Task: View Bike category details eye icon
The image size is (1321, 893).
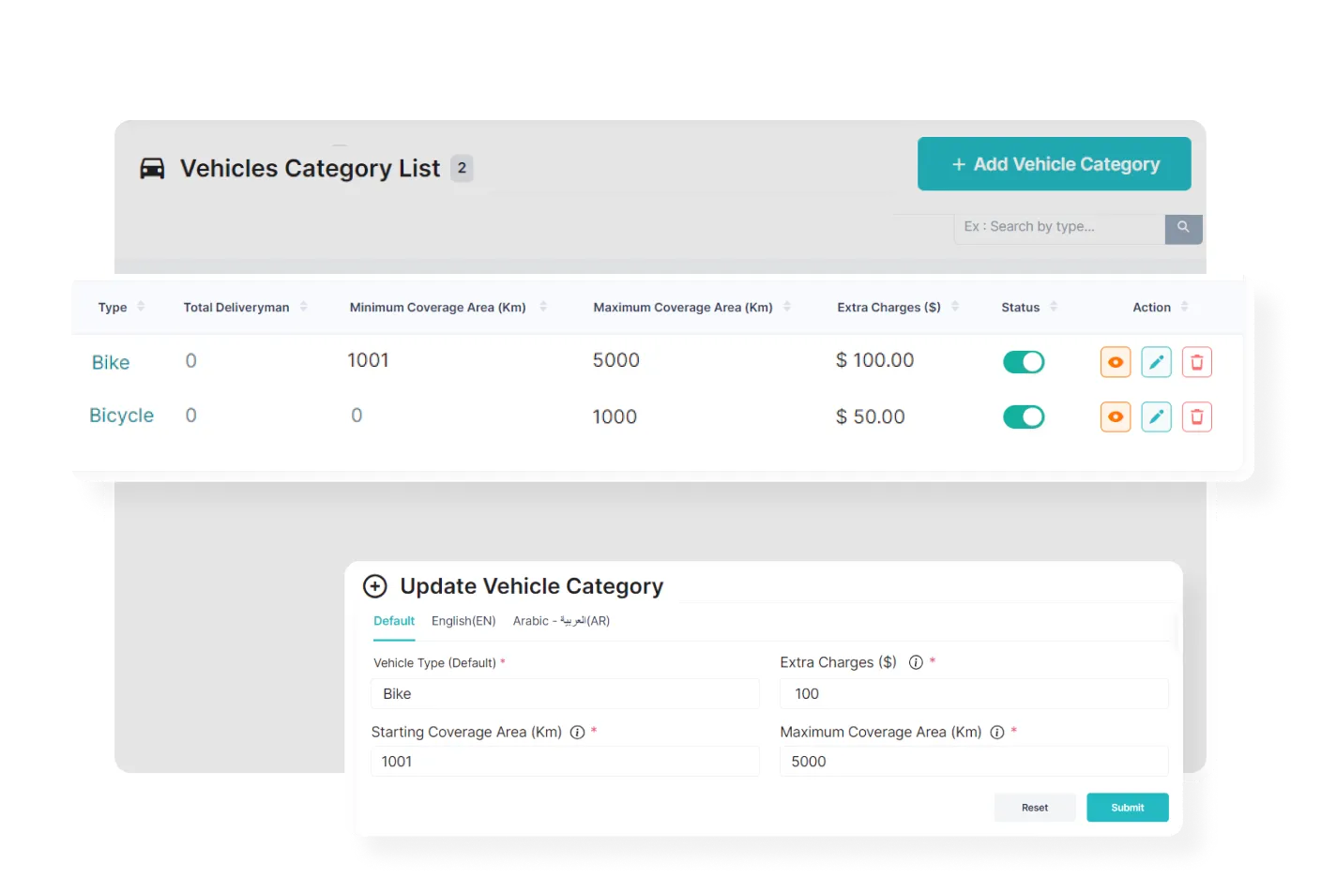Action: [x=1115, y=362]
